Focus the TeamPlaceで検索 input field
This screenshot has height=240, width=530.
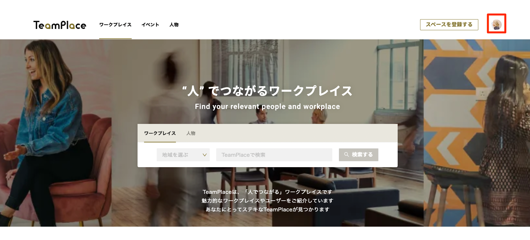point(274,155)
